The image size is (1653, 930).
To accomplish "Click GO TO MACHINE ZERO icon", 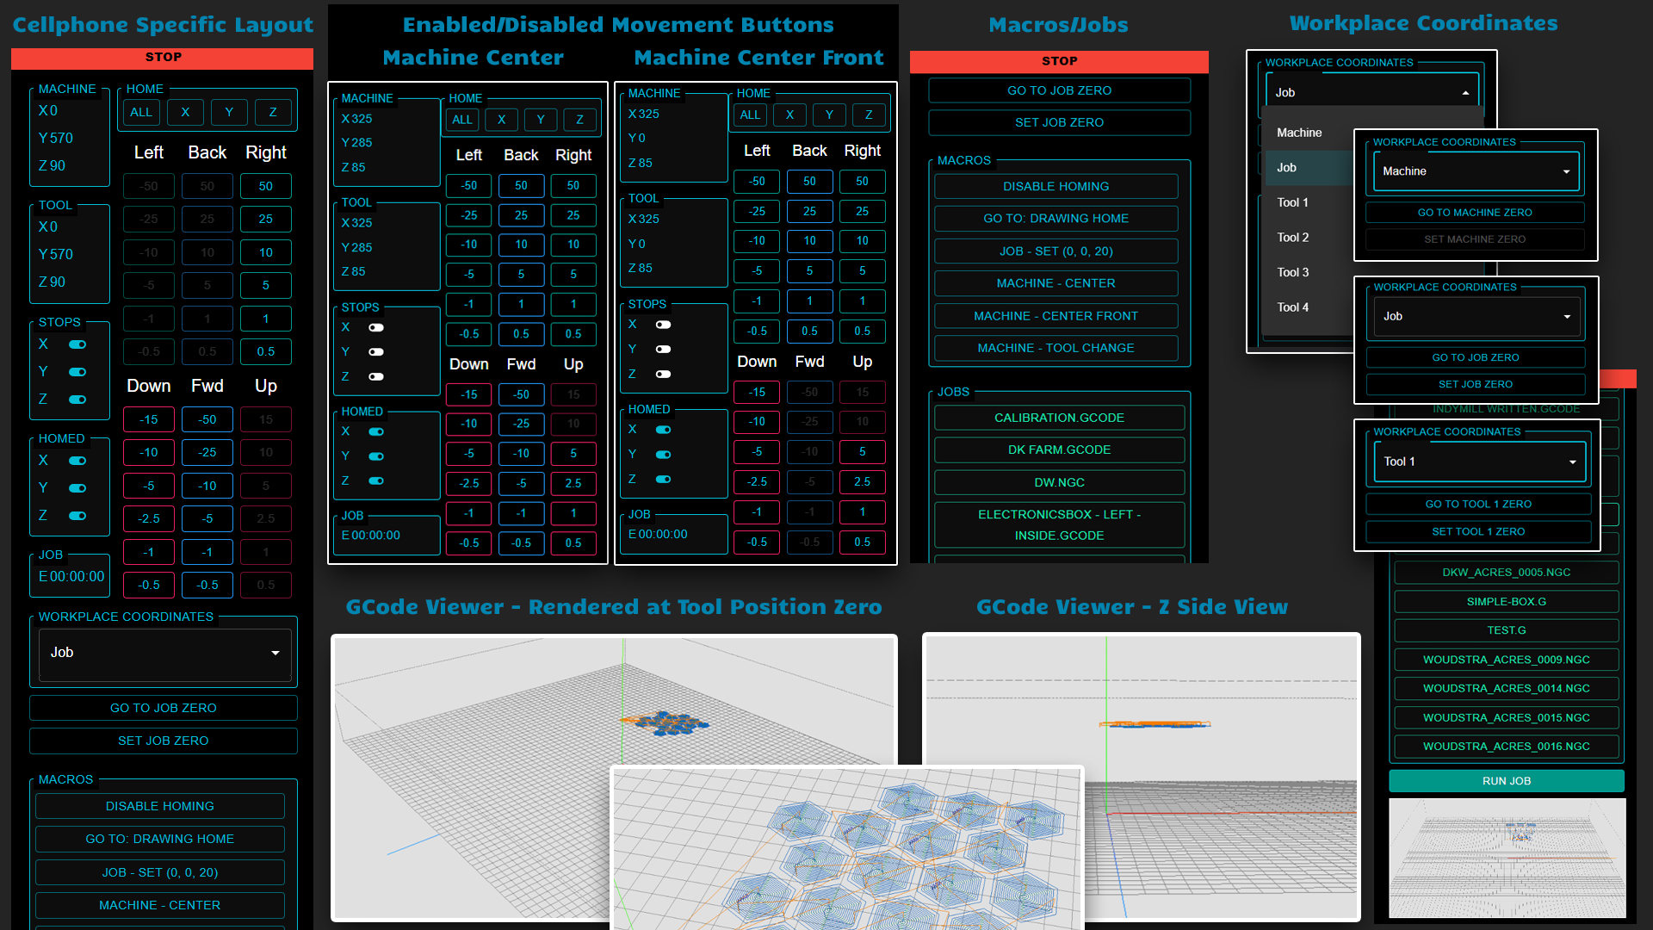I will click(1474, 213).
